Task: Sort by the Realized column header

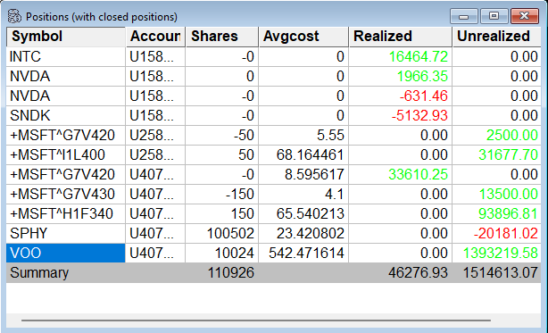Action: 400,37
